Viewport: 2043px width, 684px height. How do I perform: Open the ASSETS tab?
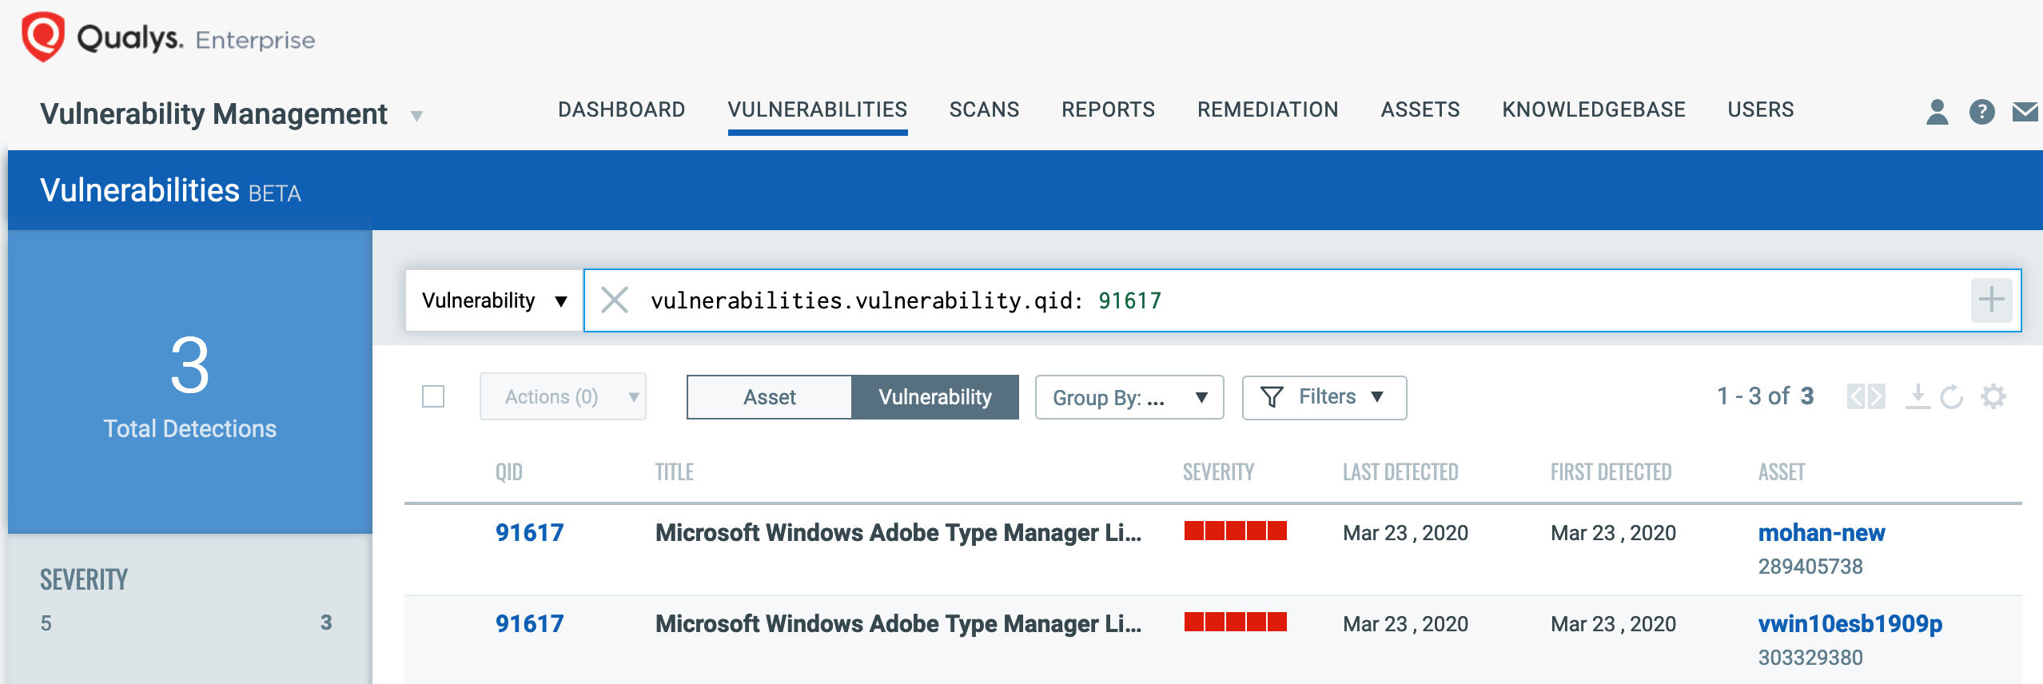pos(1420,109)
